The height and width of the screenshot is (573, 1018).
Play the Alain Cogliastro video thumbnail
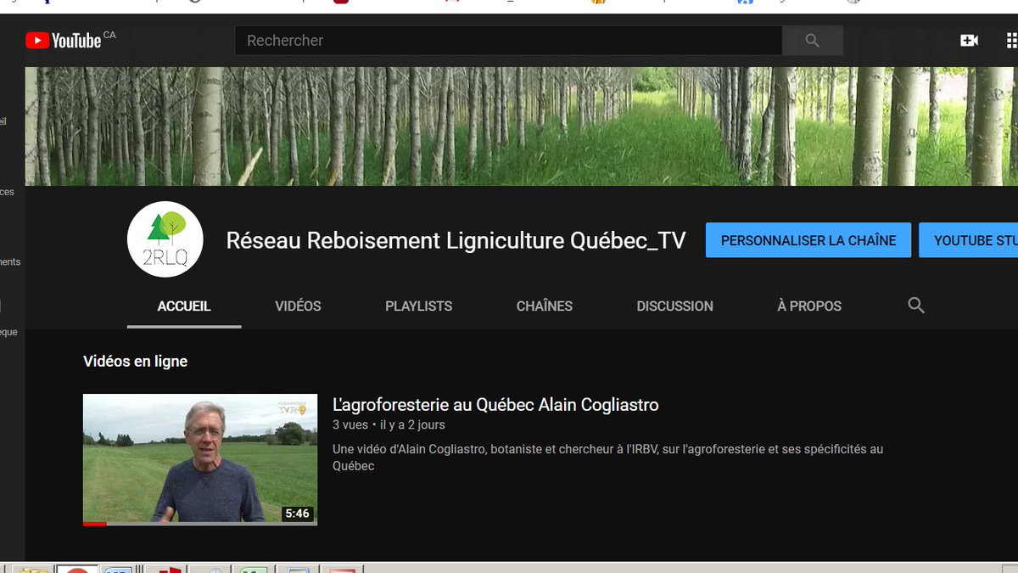[200, 459]
